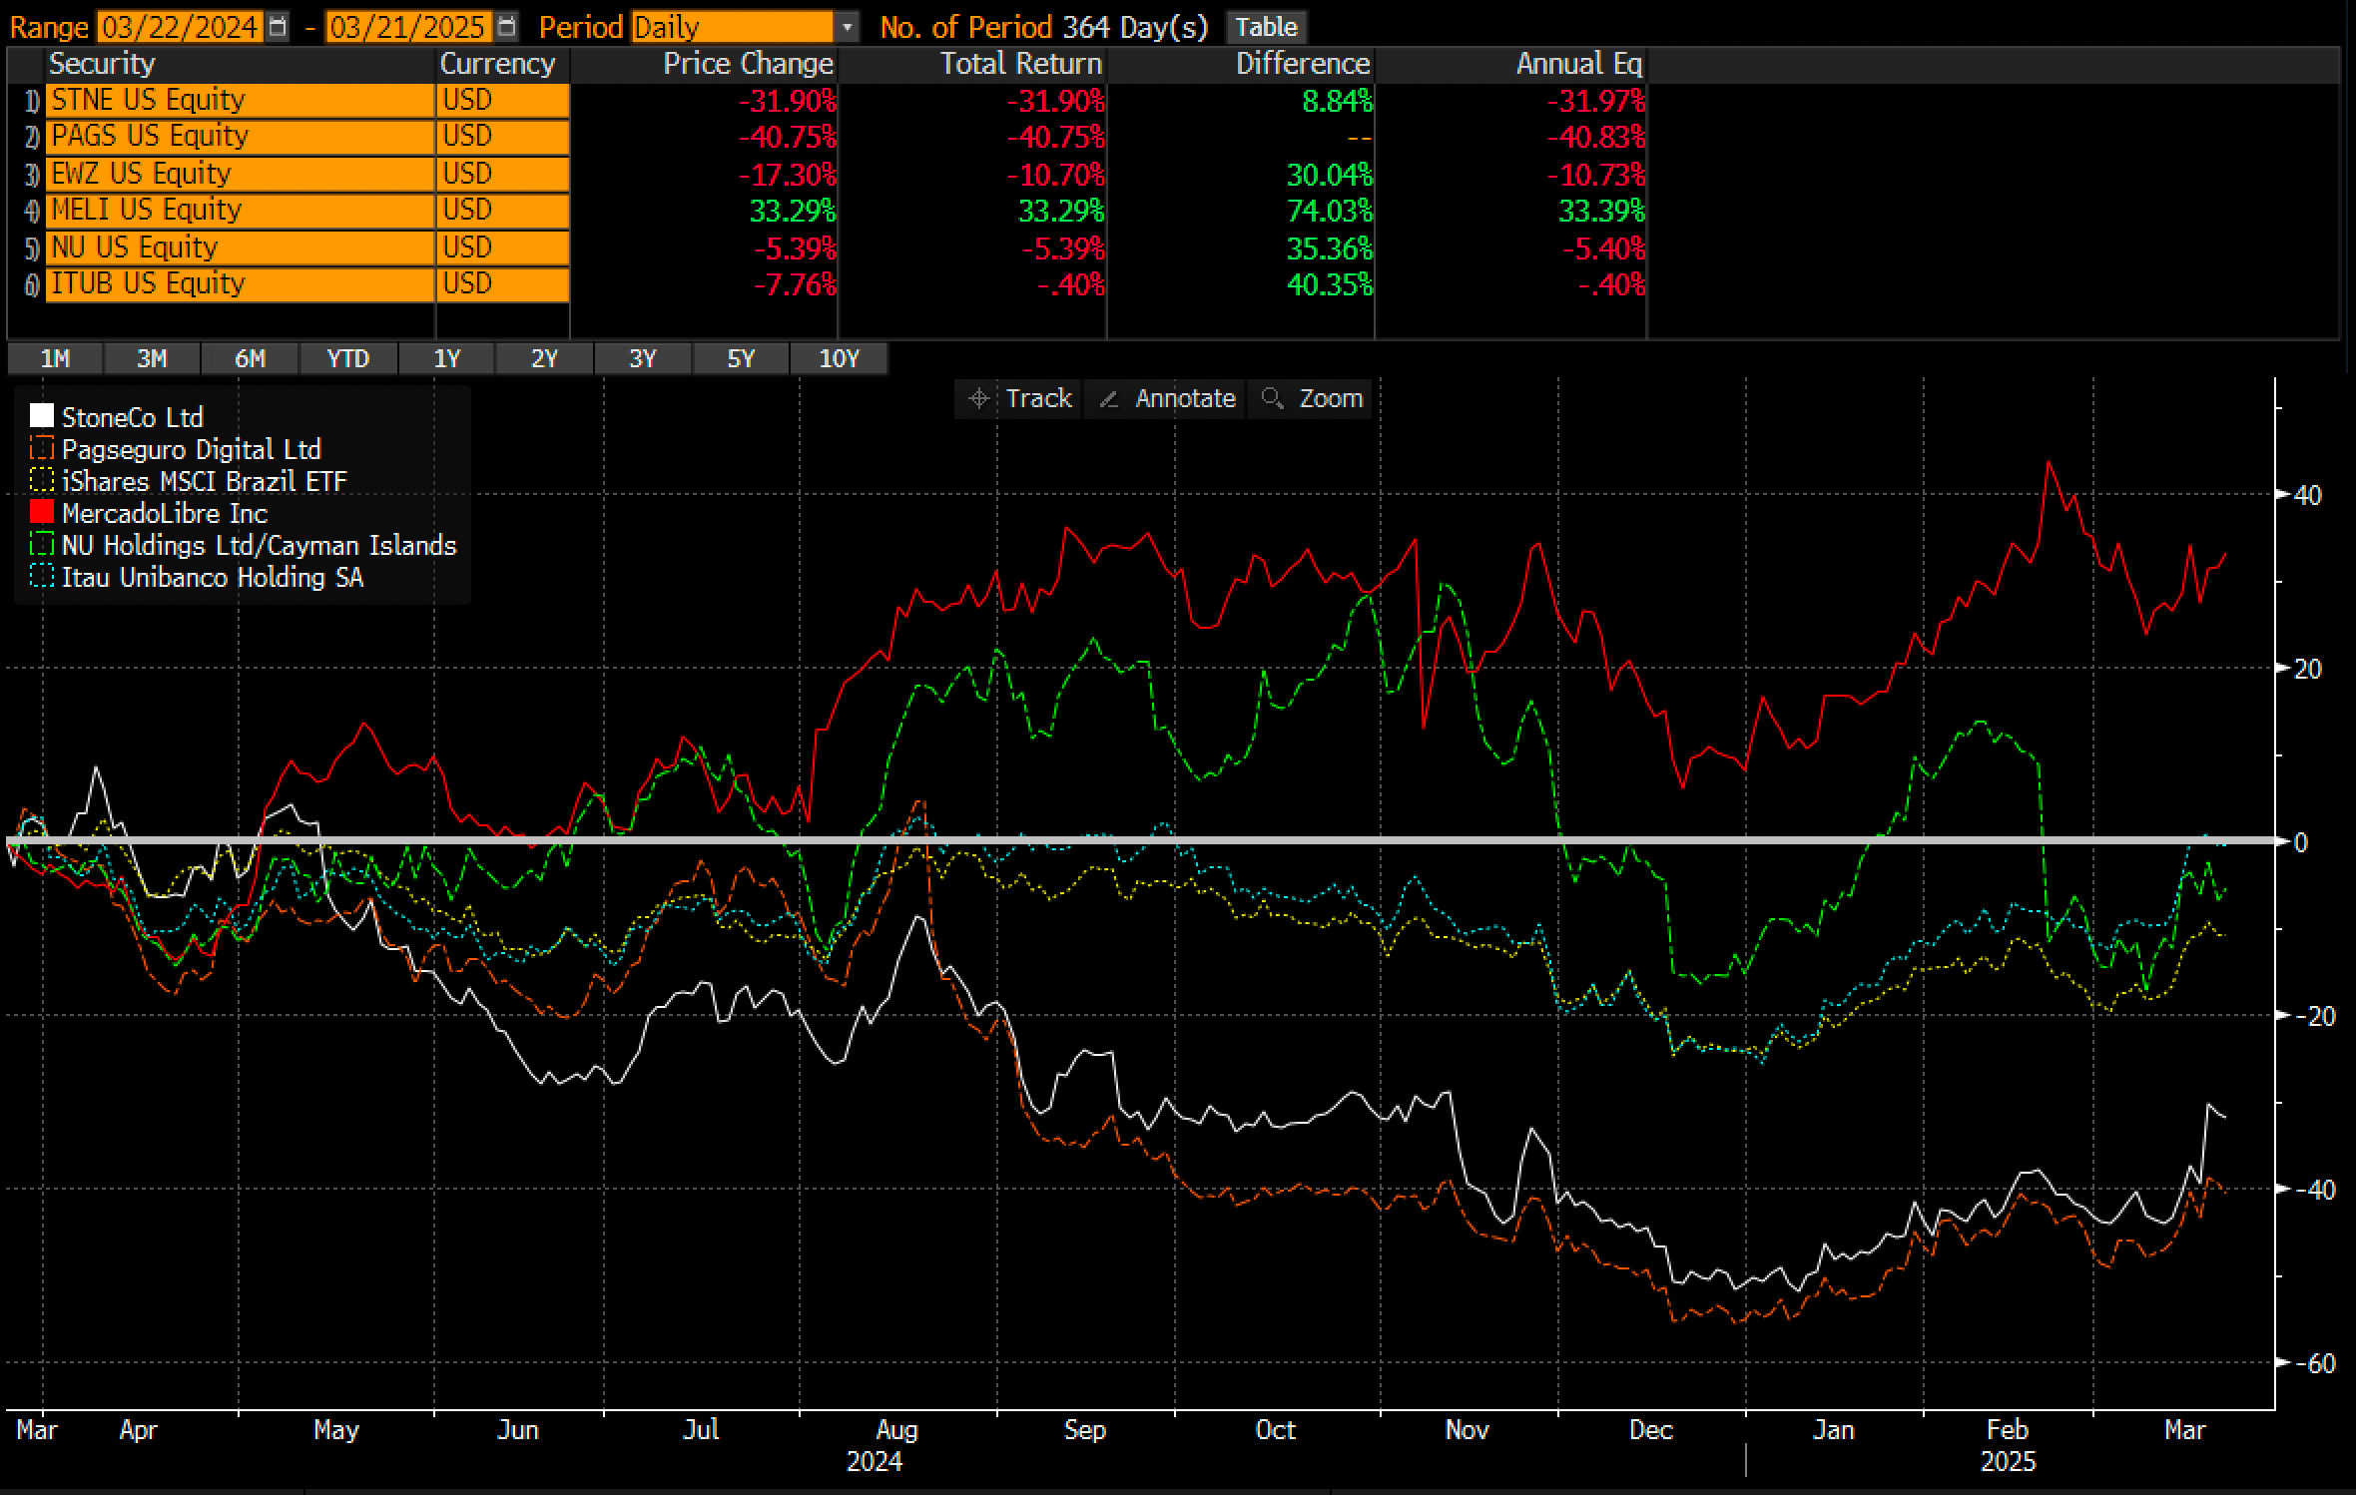Switch to the 6M range tab
The image size is (2356, 1495).
pos(250,359)
